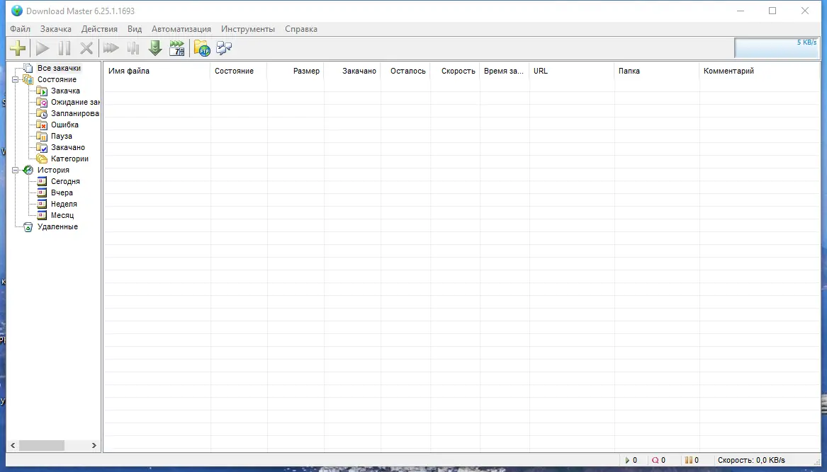Open the Файл menu
The image size is (827, 472).
[x=20, y=29]
